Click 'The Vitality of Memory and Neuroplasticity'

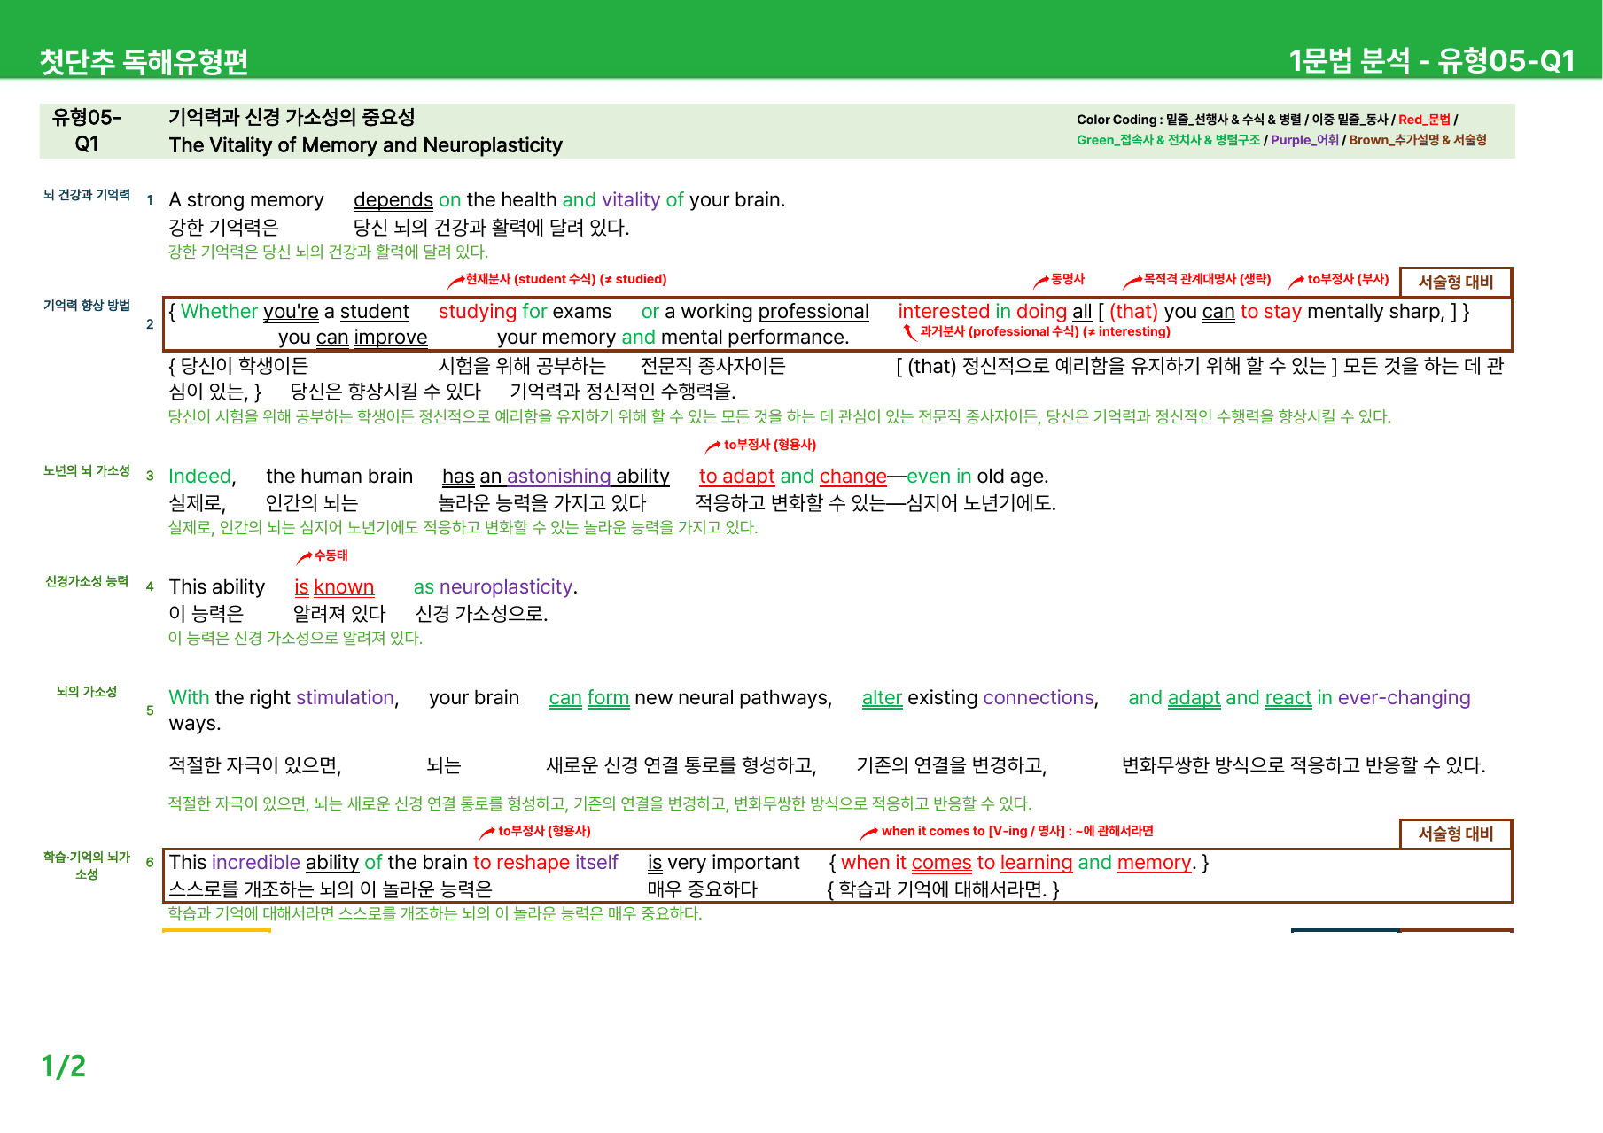365,145
